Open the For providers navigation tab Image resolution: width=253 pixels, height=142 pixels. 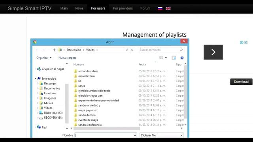click(x=123, y=8)
